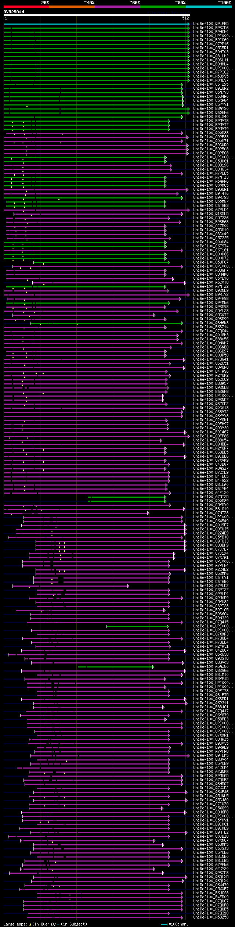
Task: Select hit UniRef100_Q00M88
Action: tap(211, 133)
